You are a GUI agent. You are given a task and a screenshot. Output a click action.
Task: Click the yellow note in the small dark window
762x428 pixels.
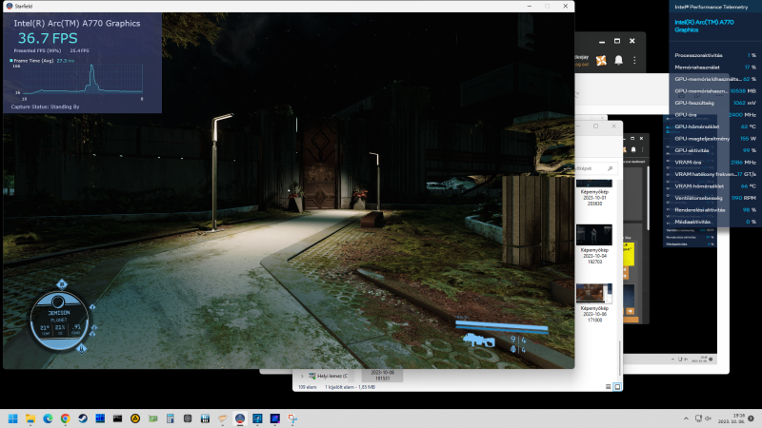point(629,254)
